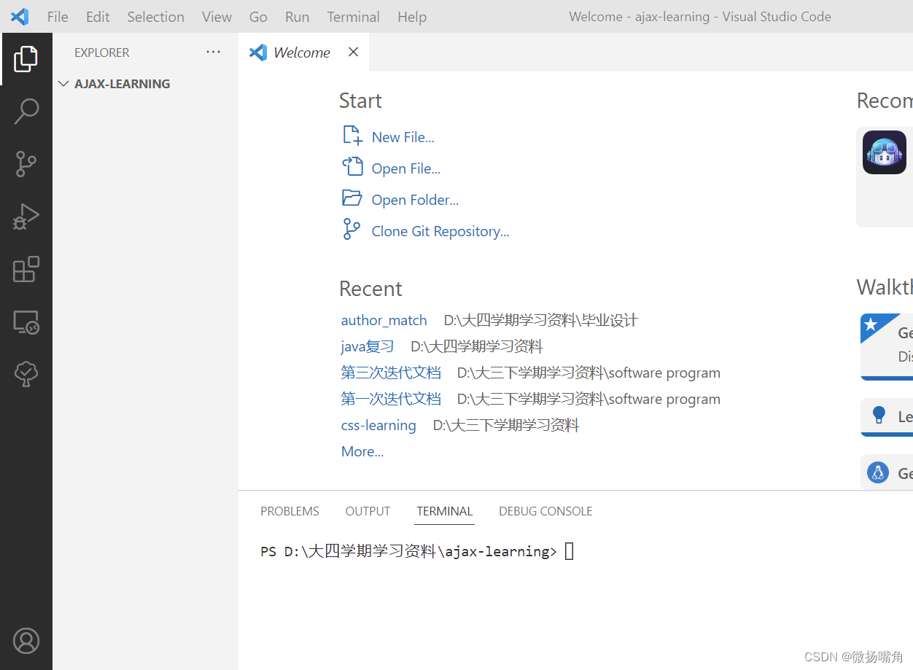
Task: Open recent project css-learning
Action: [378, 425]
